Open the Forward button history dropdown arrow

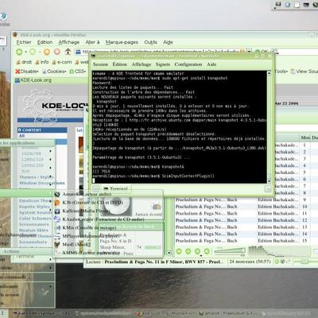40,52
